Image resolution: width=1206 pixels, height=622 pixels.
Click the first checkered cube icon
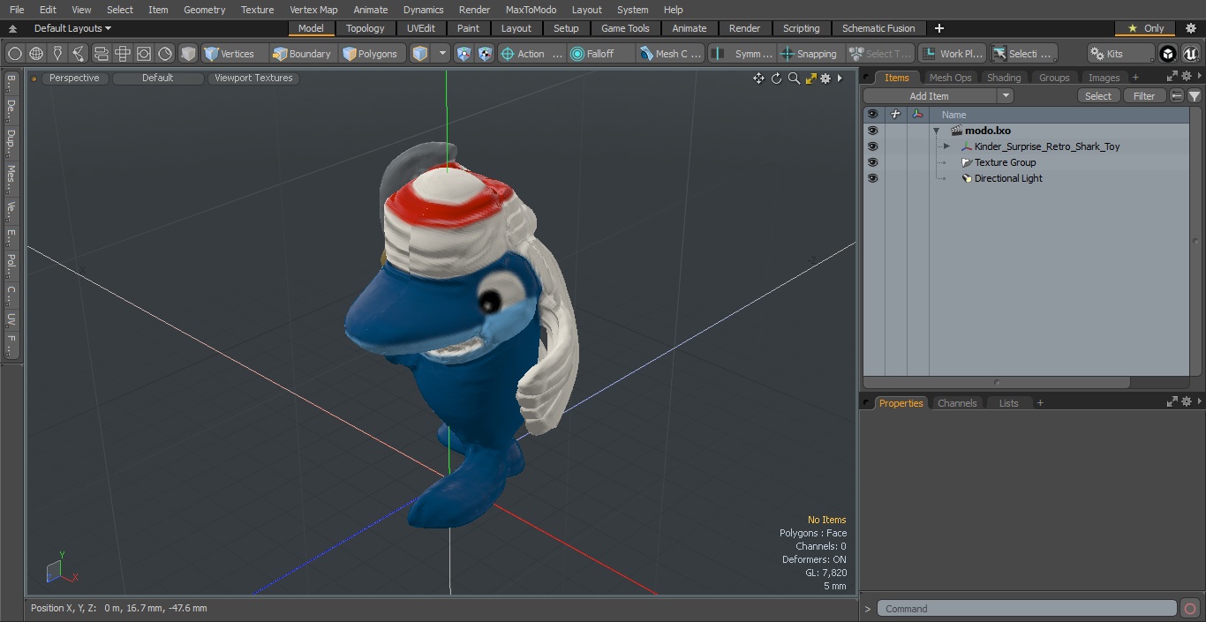(x=464, y=54)
